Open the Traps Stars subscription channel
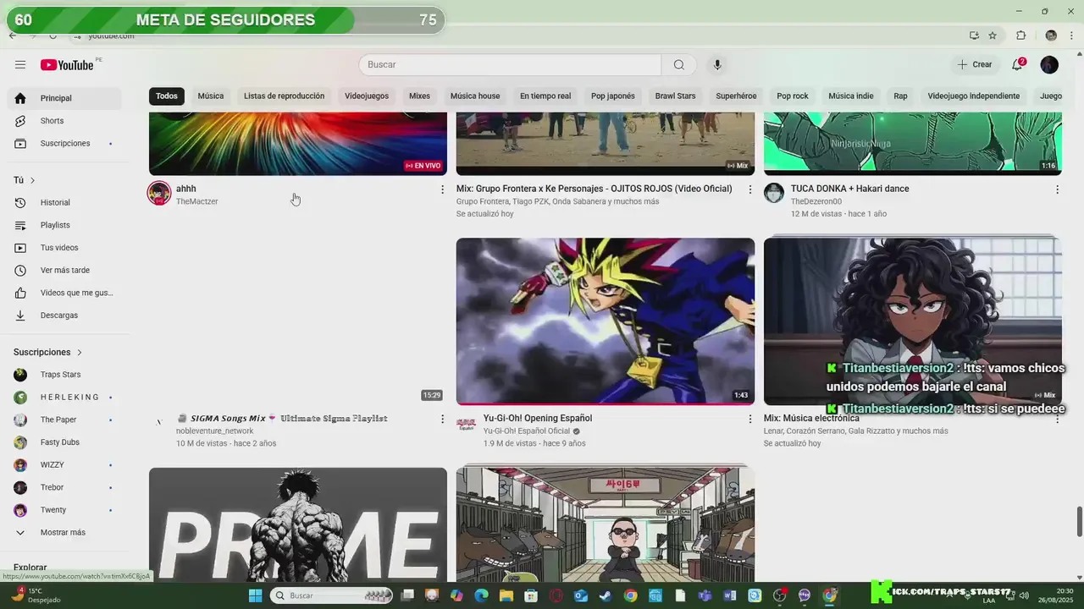The height and width of the screenshot is (609, 1084). point(64,375)
